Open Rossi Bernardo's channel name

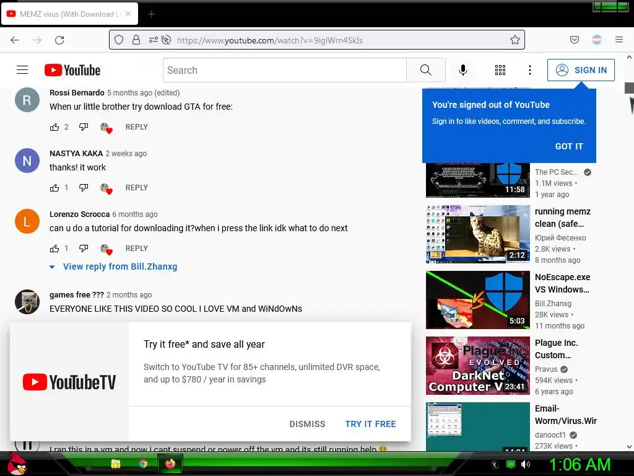[x=77, y=93]
